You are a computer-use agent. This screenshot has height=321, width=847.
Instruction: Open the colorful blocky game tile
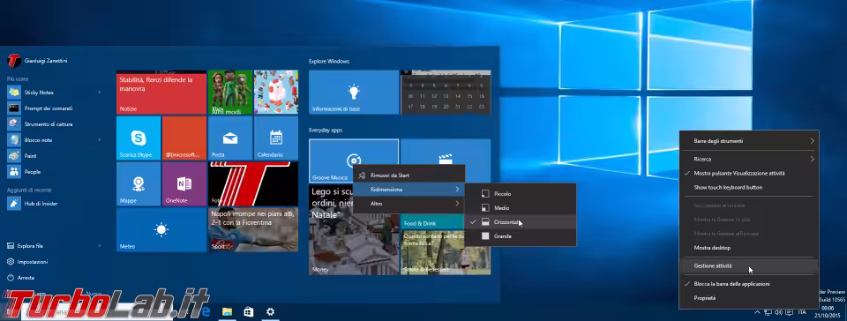(276, 92)
